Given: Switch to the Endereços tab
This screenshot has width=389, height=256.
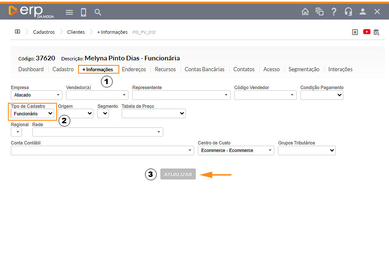Looking at the screenshot, I should point(134,70).
